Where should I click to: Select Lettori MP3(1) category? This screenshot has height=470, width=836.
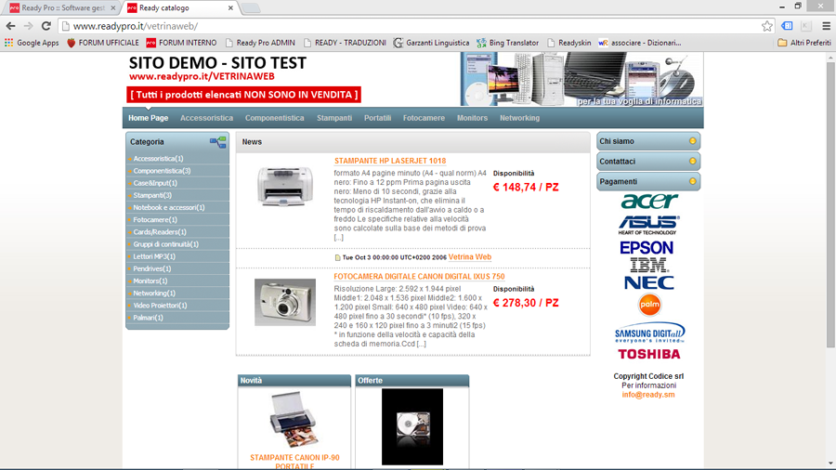click(x=154, y=256)
